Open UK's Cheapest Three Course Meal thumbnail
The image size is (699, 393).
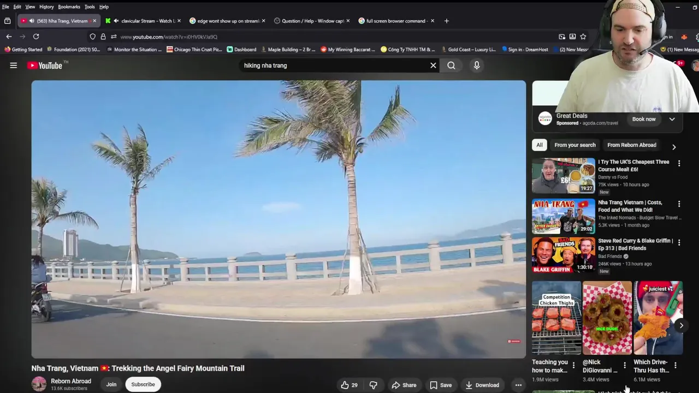click(564, 176)
